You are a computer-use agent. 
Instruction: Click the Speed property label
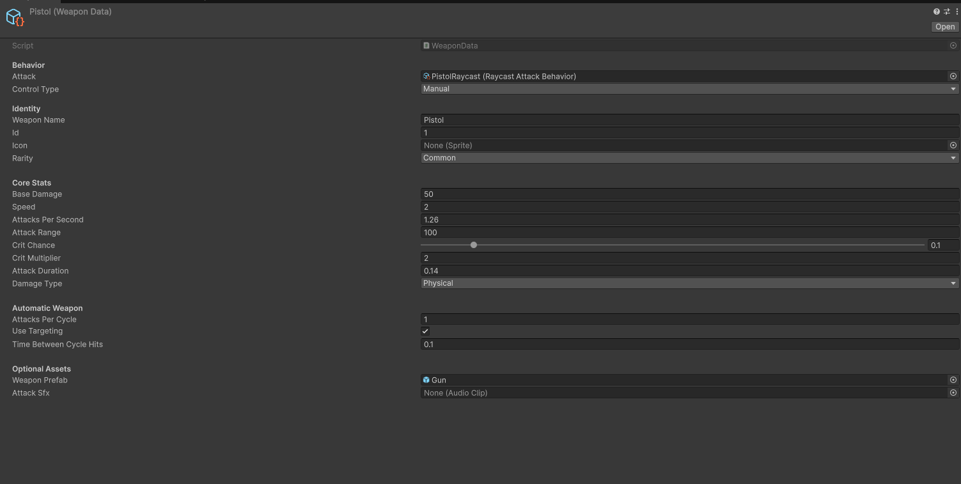[24, 207]
